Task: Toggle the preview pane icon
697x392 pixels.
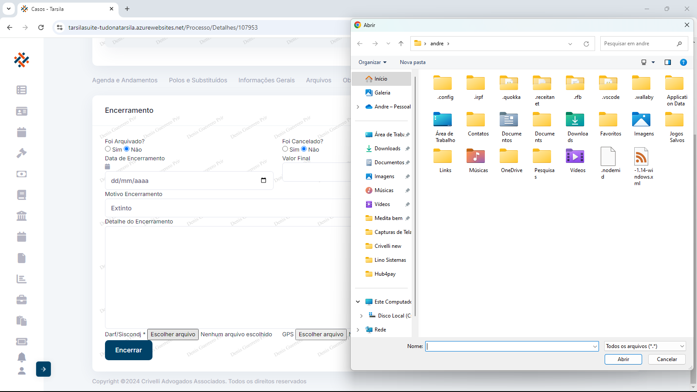Action: click(x=667, y=62)
